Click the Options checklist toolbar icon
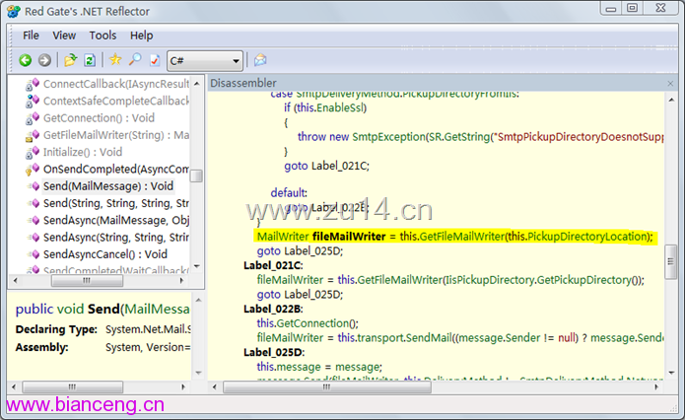 [155, 60]
